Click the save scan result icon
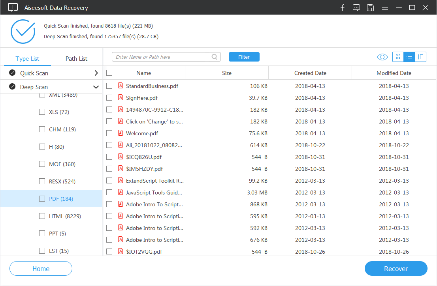Screen dimensions: 437x286 [x=370, y=7]
